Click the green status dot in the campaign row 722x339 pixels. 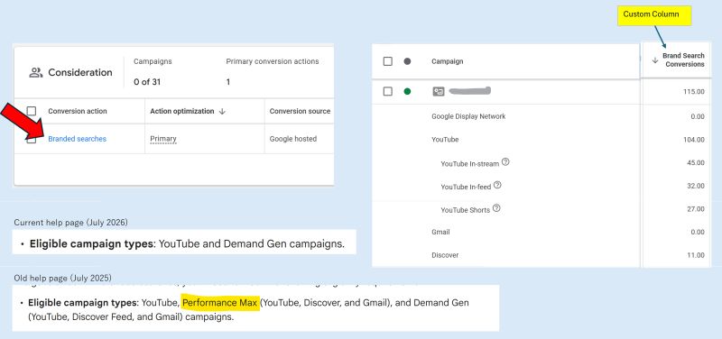[407, 92]
